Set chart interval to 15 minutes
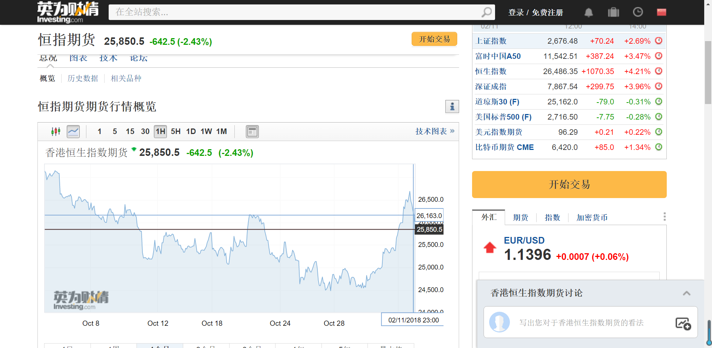 (130, 131)
